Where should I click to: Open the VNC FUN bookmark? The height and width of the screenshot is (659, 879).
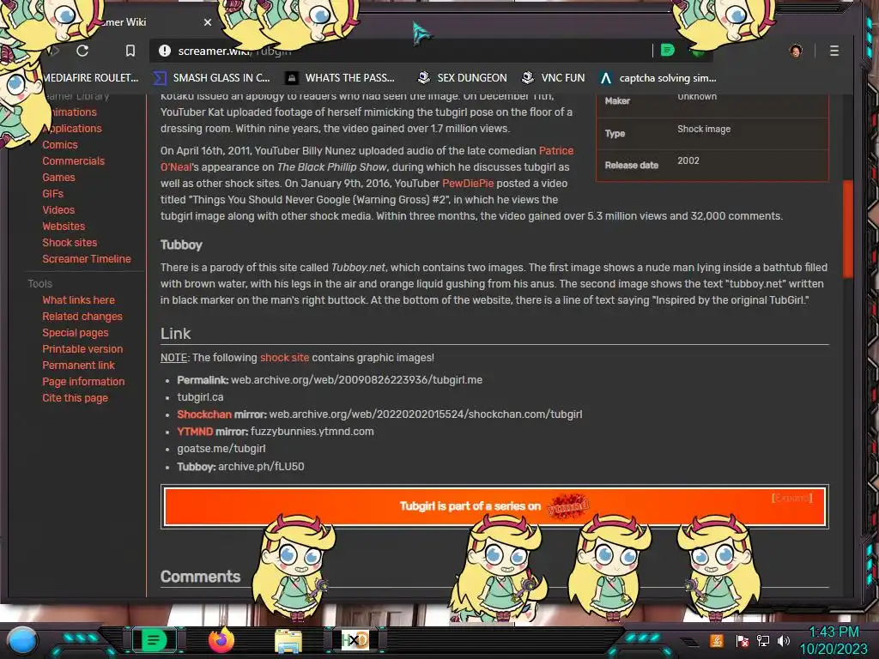coord(554,78)
